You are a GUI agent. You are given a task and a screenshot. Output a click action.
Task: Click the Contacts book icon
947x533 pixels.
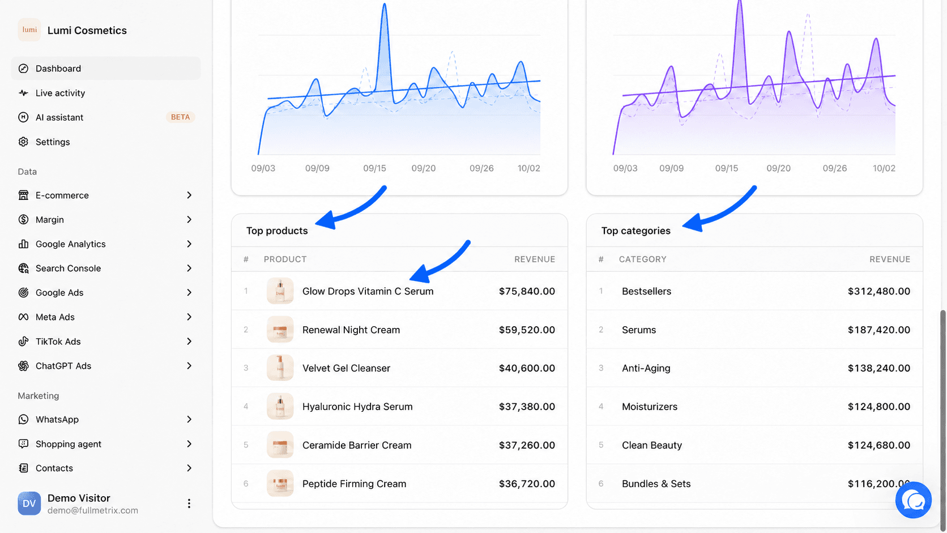(23, 468)
